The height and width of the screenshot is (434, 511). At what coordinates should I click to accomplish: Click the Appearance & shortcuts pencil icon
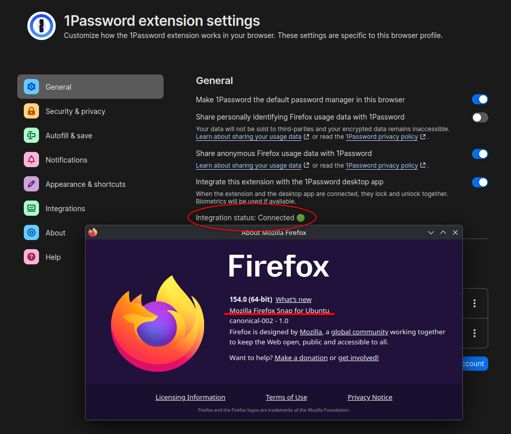[31, 184]
